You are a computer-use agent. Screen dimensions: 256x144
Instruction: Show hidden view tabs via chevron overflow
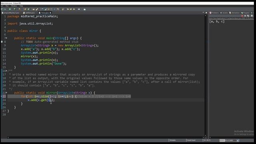click(x=252, y=13)
